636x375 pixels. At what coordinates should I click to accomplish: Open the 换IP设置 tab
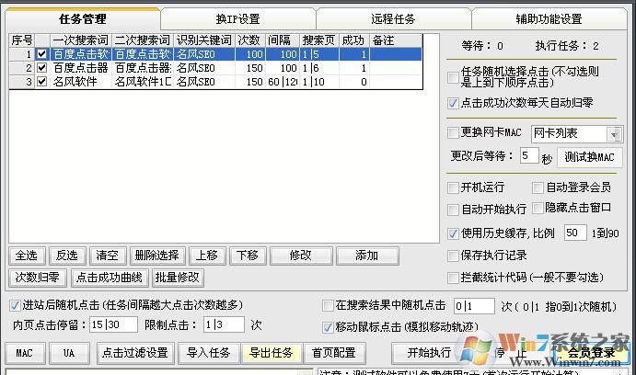coord(237,18)
